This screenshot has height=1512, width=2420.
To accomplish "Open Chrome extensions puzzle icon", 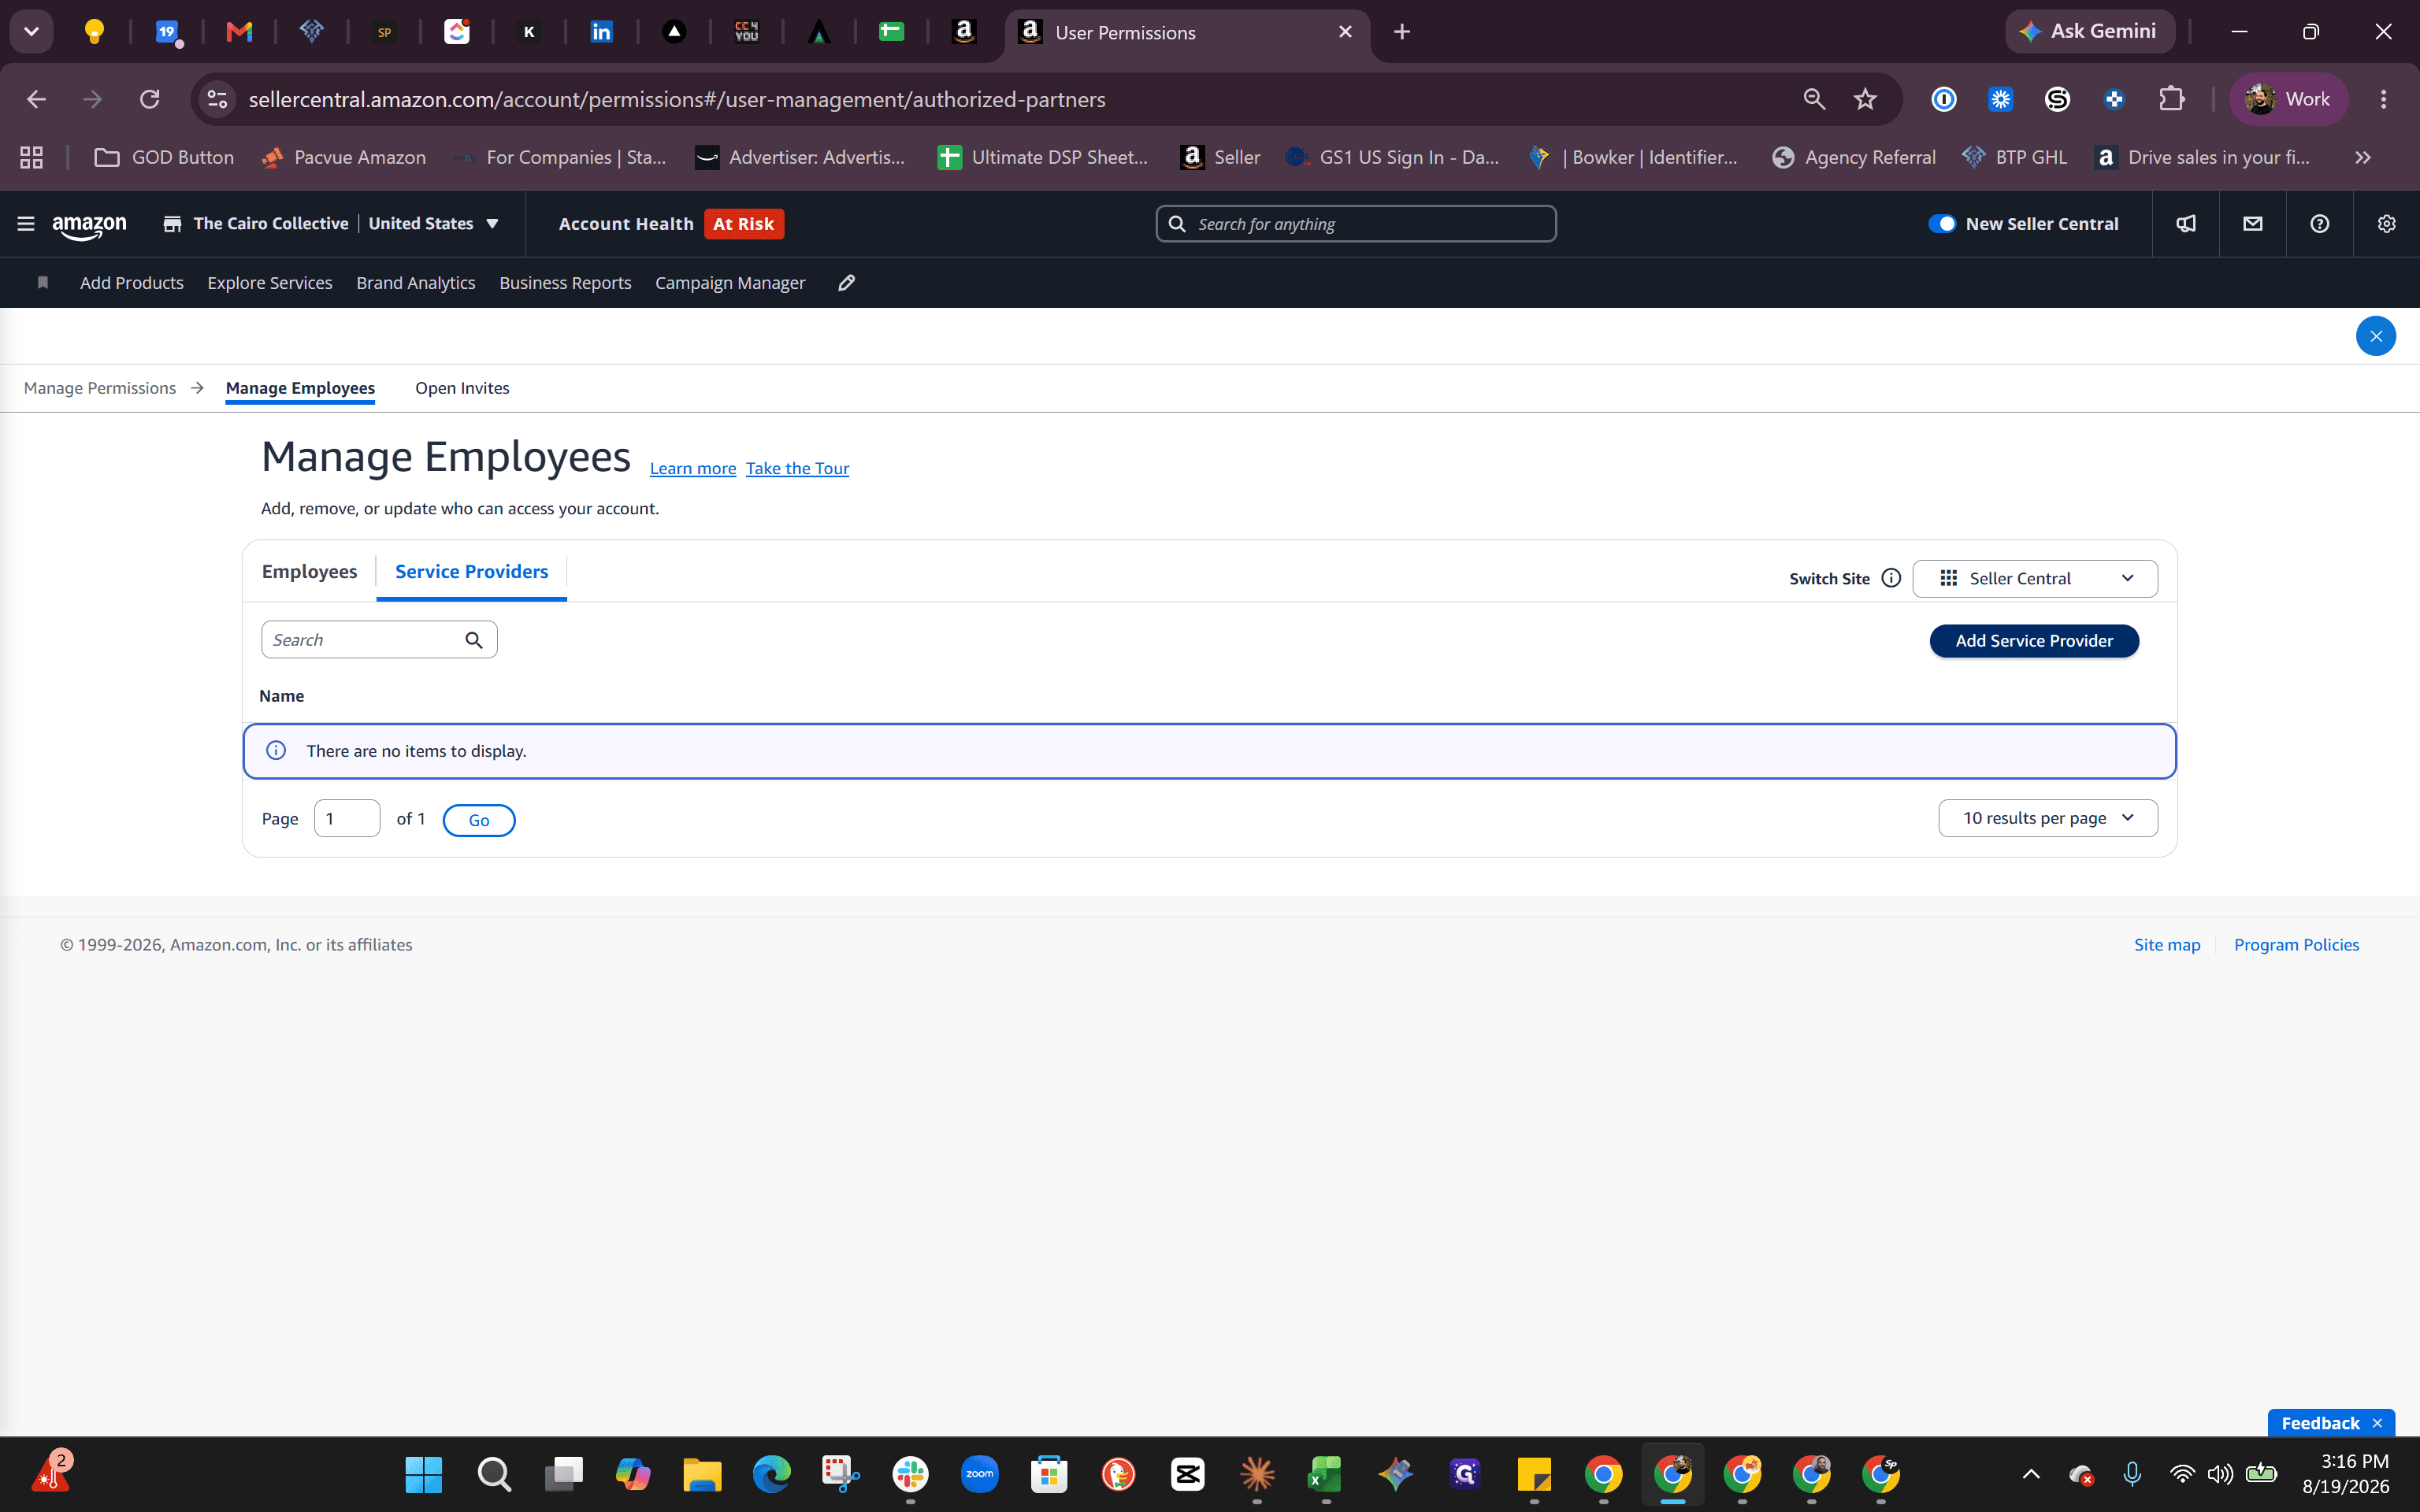I will pos(2171,99).
